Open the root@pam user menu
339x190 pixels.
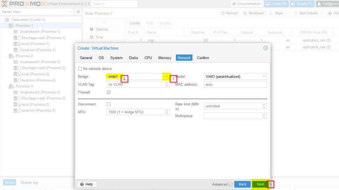click(327, 4)
